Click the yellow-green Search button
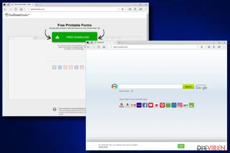The image size is (230, 153). 188,87
